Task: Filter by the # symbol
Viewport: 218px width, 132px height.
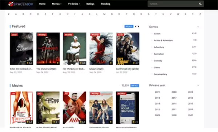Action: click(9, 14)
